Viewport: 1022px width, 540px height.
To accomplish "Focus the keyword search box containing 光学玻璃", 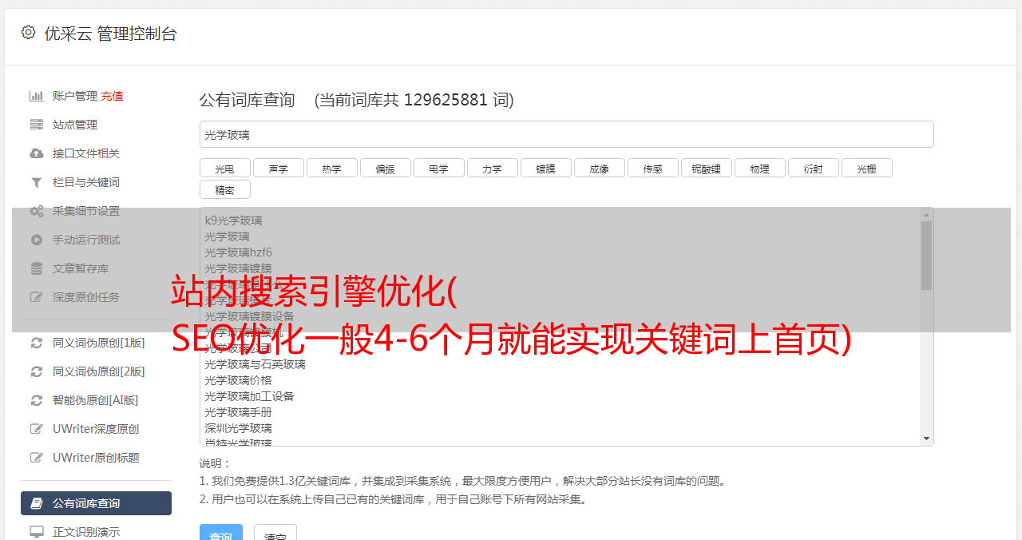I will coord(566,134).
